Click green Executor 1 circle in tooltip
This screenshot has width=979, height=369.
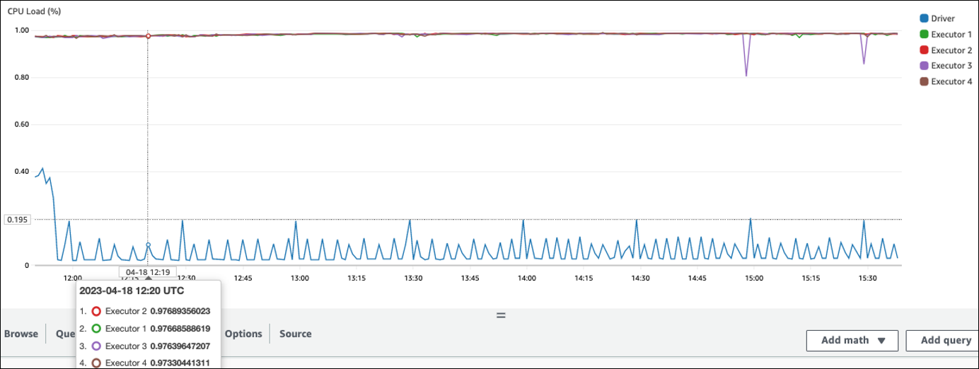click(97, 329)
